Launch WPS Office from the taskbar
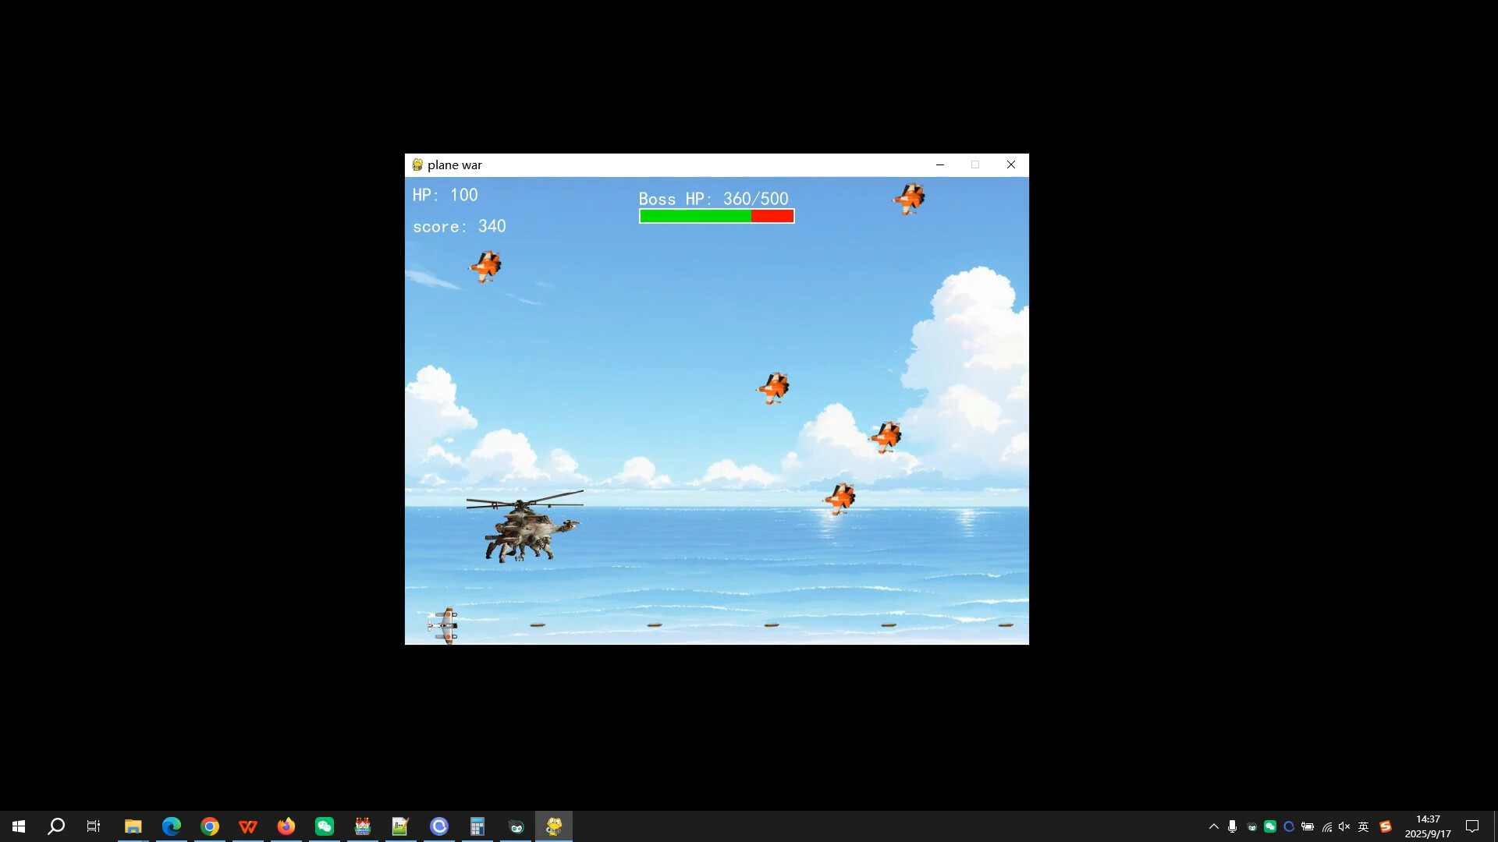 pos(247,826)
